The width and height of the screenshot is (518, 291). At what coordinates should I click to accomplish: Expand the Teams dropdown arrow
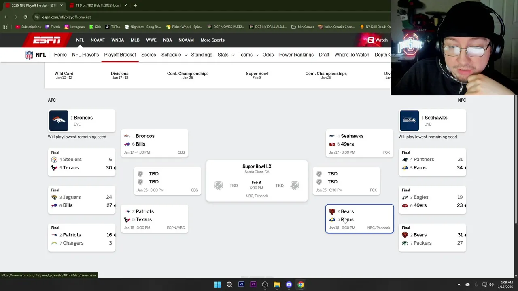pos(257,55)
